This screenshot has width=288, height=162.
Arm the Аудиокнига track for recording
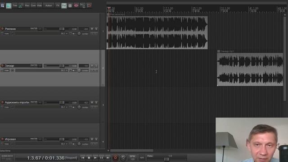point(2,102)
